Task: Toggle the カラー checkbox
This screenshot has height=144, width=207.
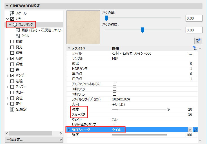Action: click(12, 19)
